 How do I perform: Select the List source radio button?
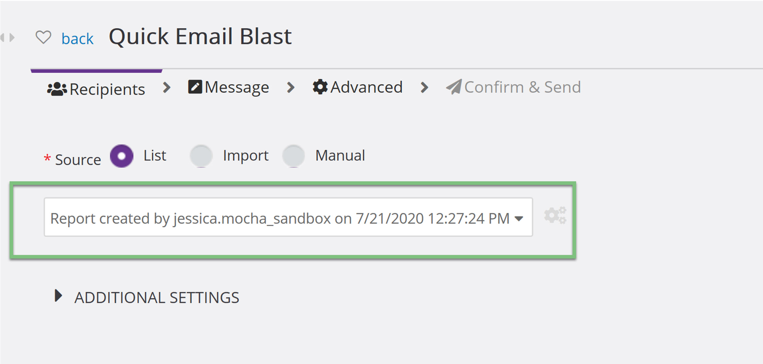(121, 156)
